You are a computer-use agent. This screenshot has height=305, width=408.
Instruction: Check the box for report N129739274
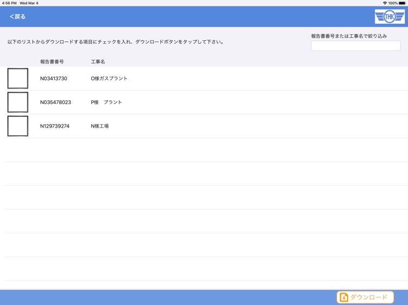click(18, 126)
